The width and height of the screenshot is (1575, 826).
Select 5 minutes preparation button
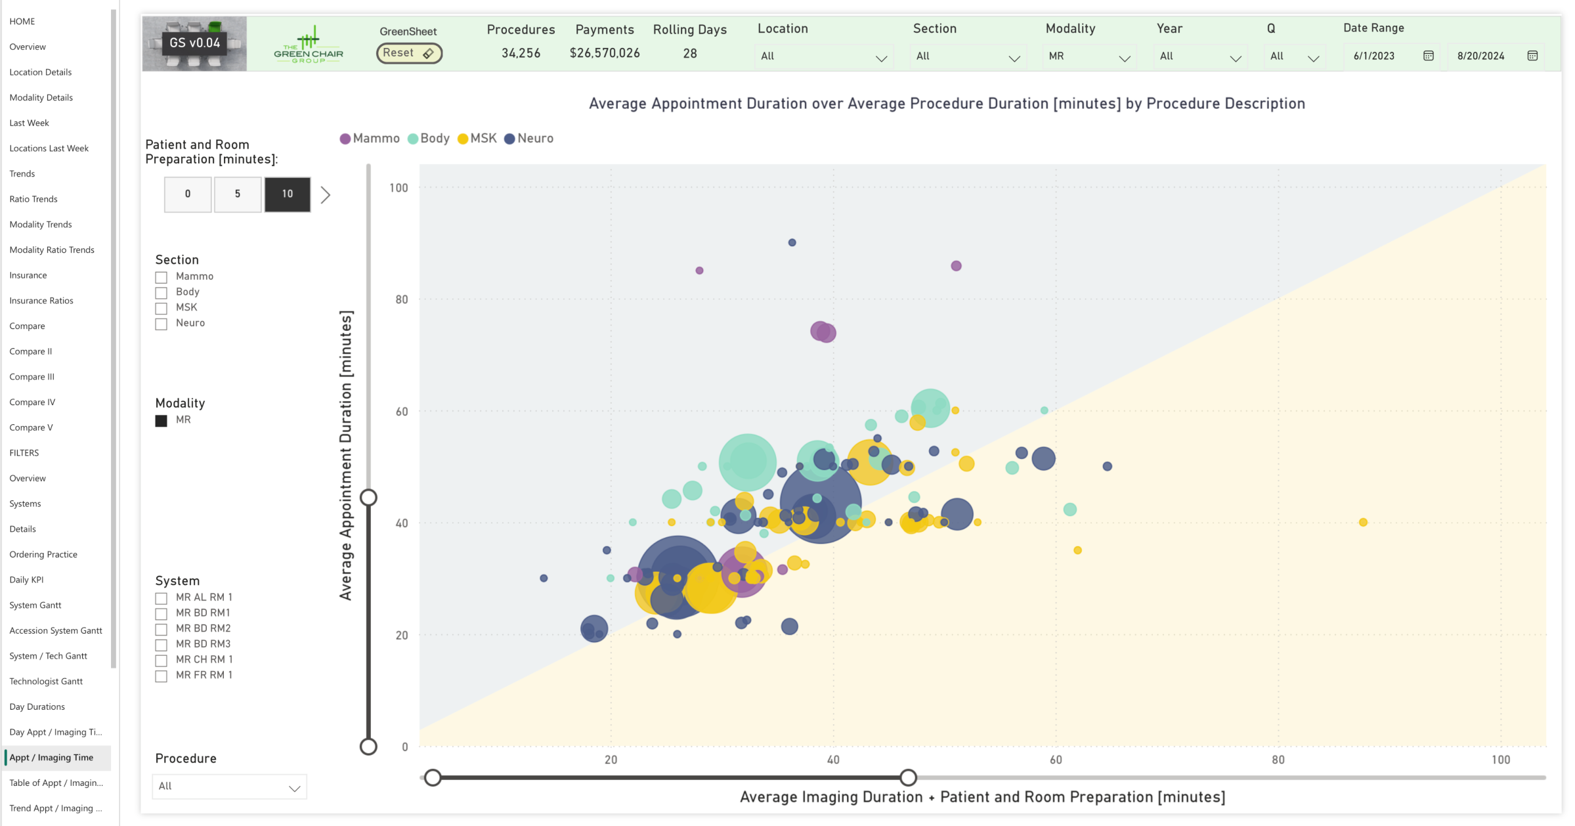[238, 194]
